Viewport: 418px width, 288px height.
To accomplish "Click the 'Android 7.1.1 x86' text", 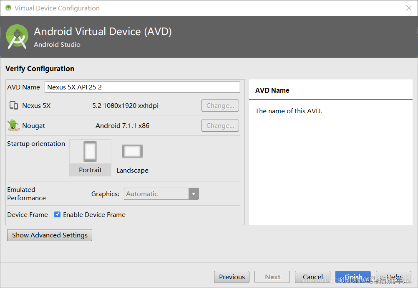I will (x=122, y=125).
